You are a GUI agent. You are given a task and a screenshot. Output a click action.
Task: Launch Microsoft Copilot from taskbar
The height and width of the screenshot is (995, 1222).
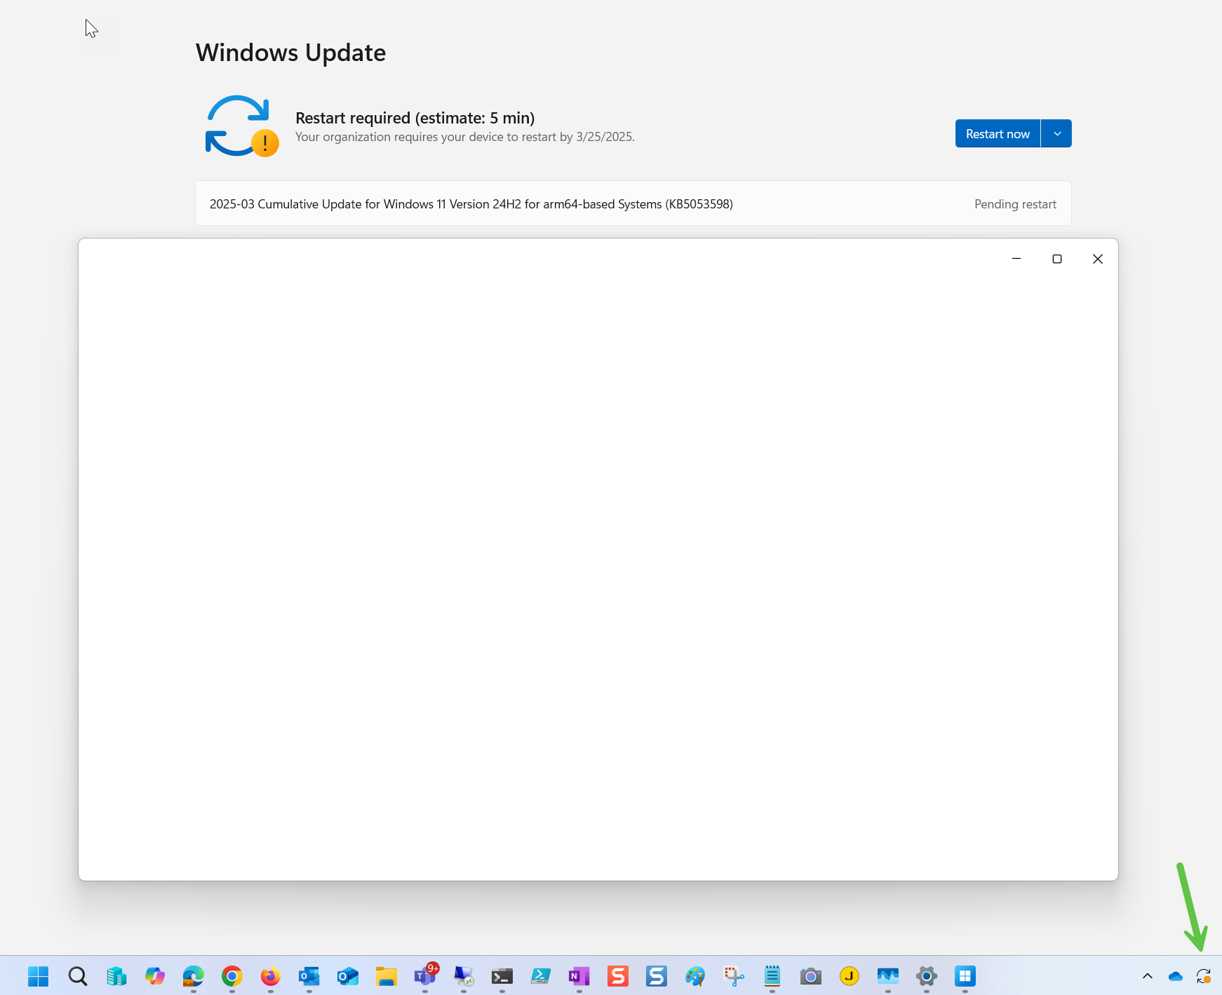(x=155, y=976)
